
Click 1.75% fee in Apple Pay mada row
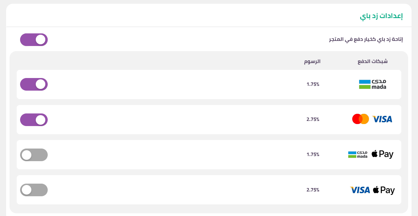coord(313,154)
